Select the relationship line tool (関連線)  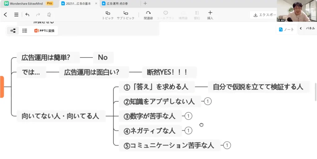pyautogui.click(x=148, y=15)
